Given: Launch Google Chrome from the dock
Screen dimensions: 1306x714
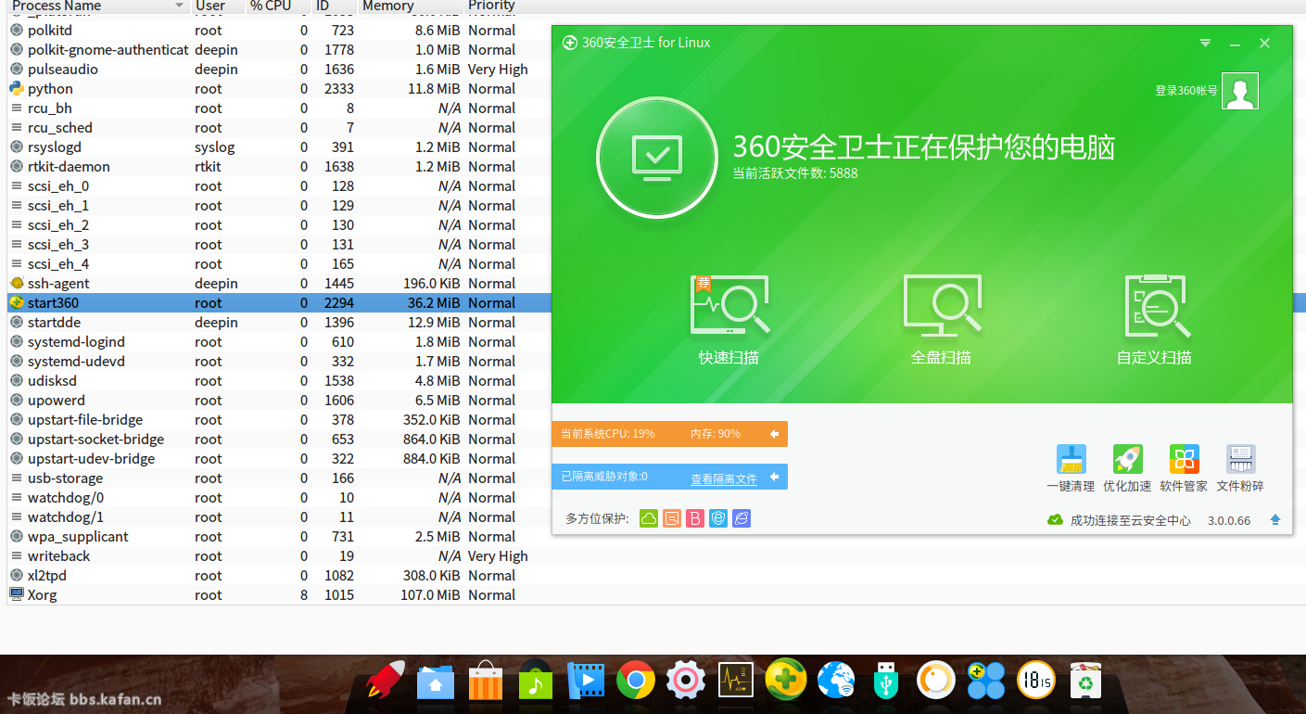Looking at the screenshot, I should pyautogui.click(x=636, y=682).
